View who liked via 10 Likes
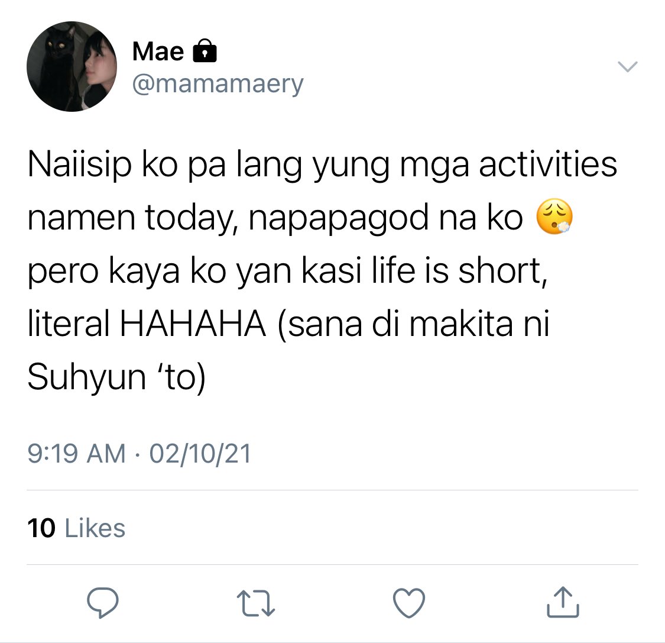665x643 pixels. click(76, 528)
